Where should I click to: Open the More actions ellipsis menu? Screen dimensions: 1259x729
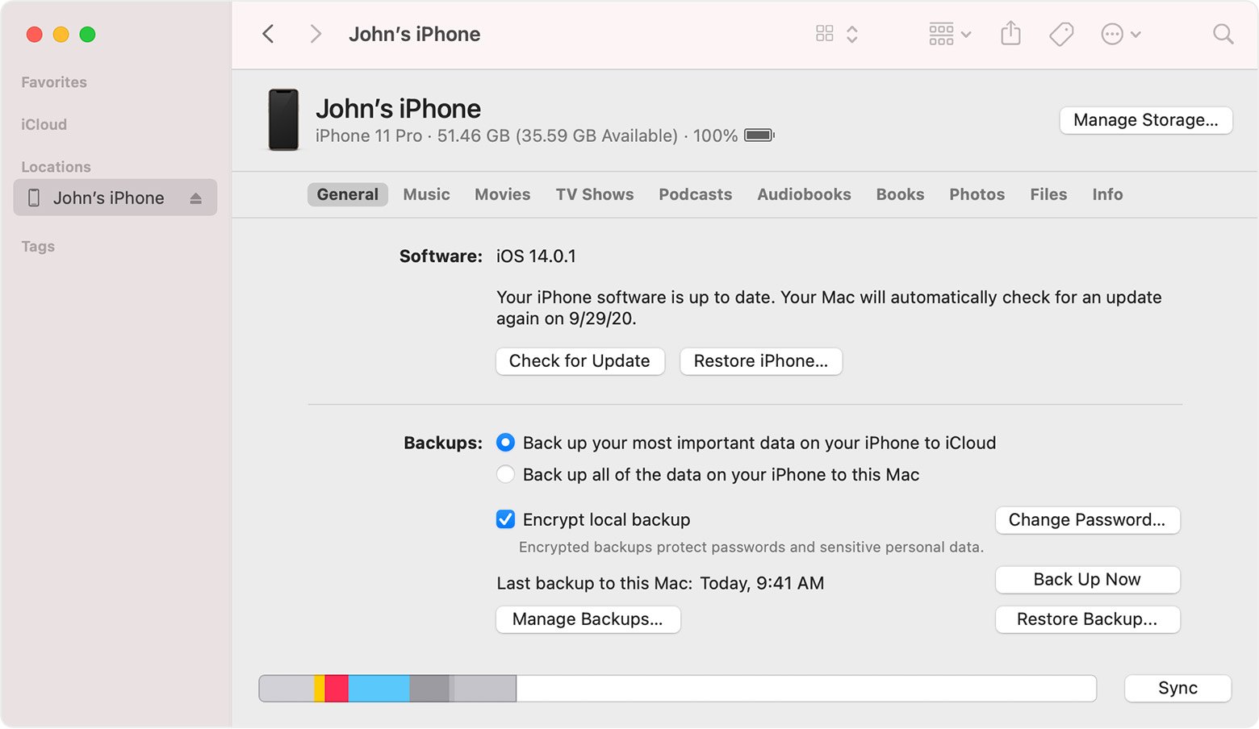1121,34
